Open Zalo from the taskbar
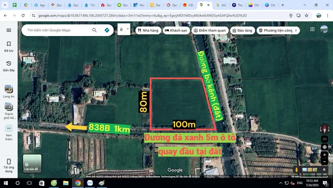 (x=90, y=183)
